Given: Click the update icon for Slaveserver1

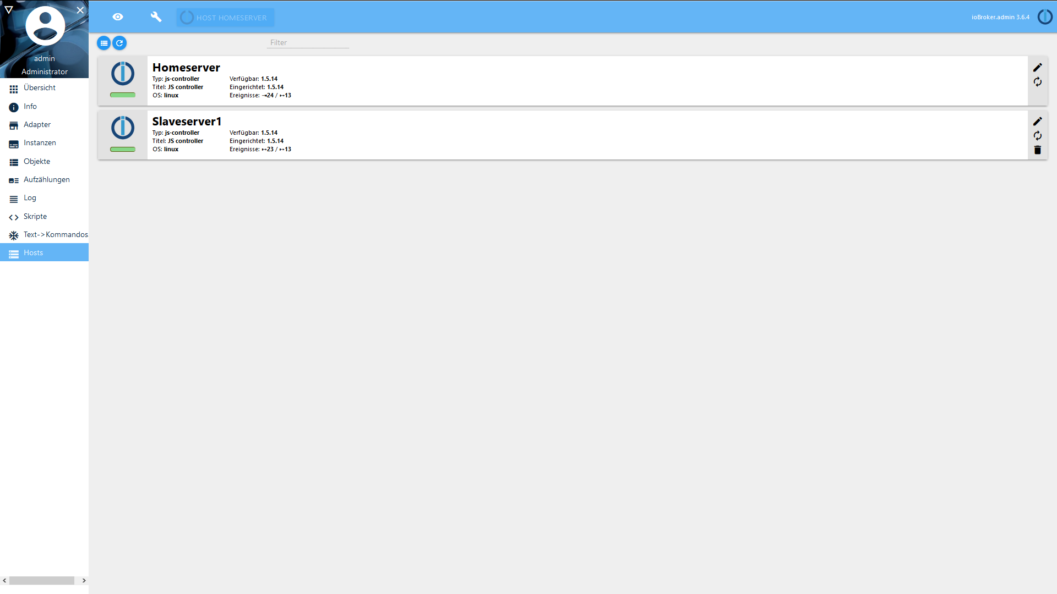Looking at the screenshot, I should tap(1037, 136).
